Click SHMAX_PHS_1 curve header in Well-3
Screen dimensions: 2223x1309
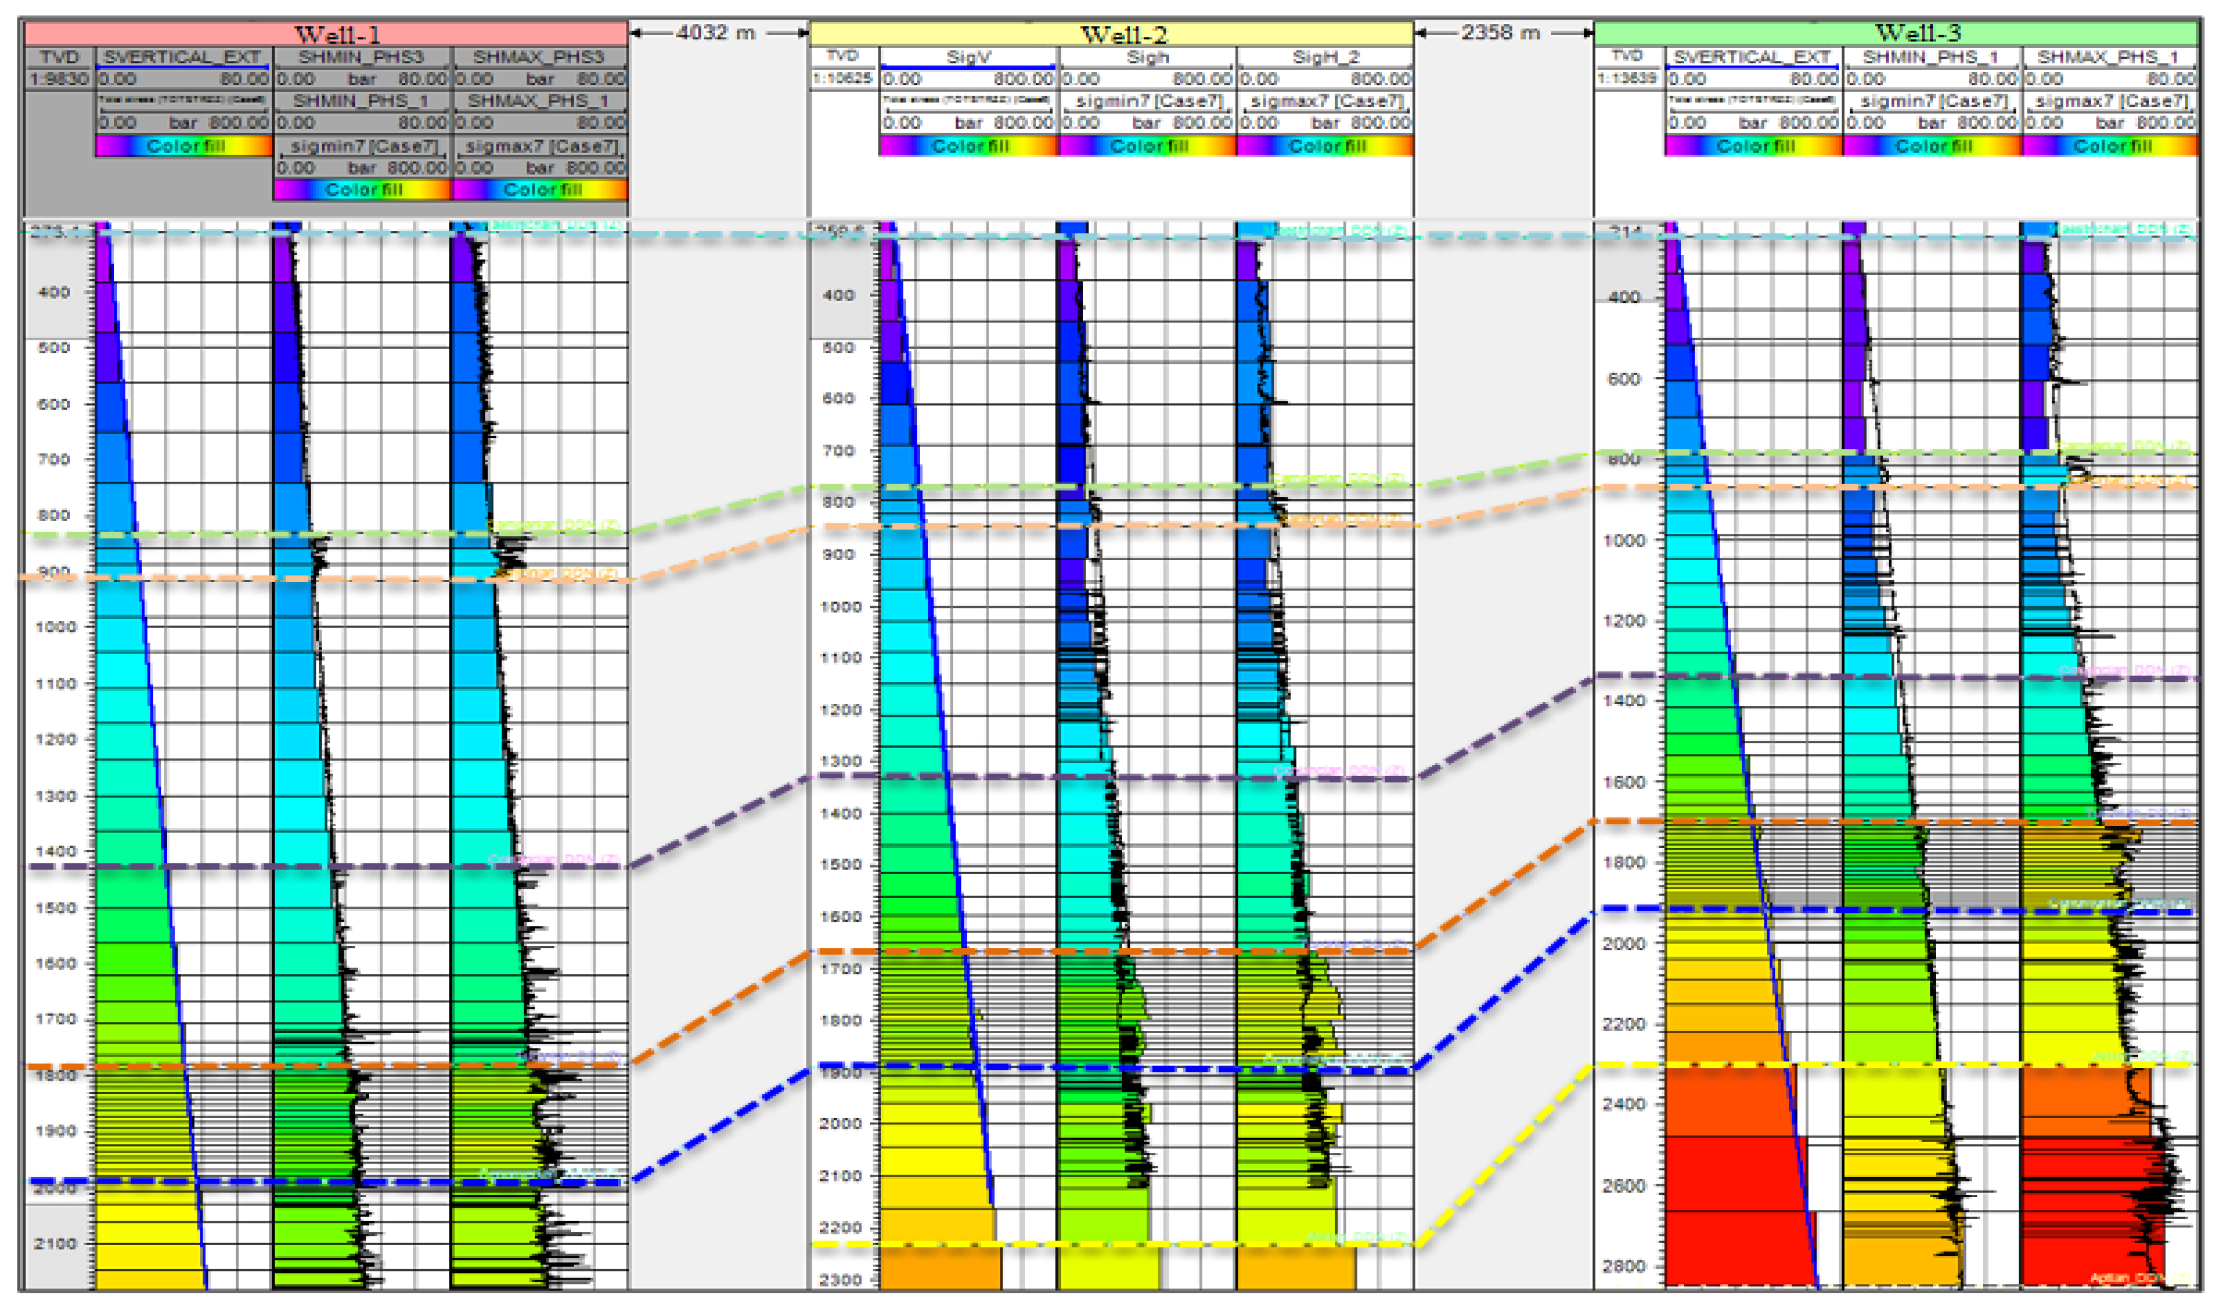pos(2108,57)
